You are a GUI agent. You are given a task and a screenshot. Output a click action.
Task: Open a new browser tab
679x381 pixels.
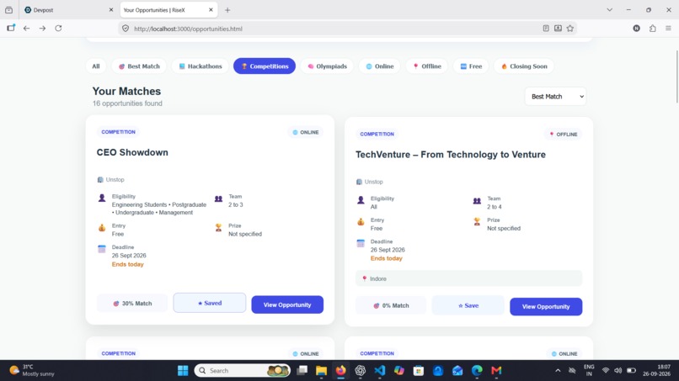pyautogui.click(x=227, y=10)
